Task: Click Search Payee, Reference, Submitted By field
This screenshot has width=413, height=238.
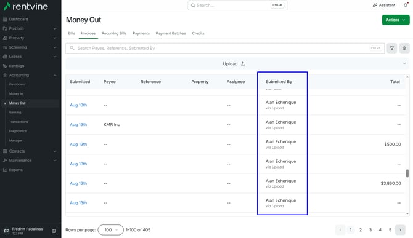Action: coord(224,48)
